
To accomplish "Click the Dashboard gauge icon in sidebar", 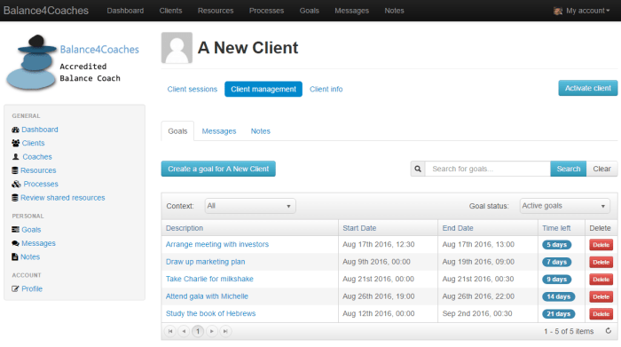I will [15, 130].
